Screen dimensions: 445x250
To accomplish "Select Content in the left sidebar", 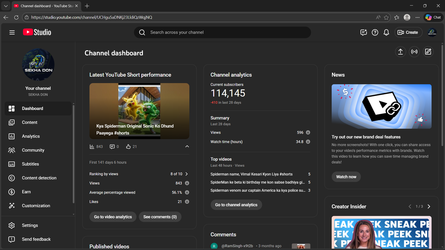I will (29, 122).
